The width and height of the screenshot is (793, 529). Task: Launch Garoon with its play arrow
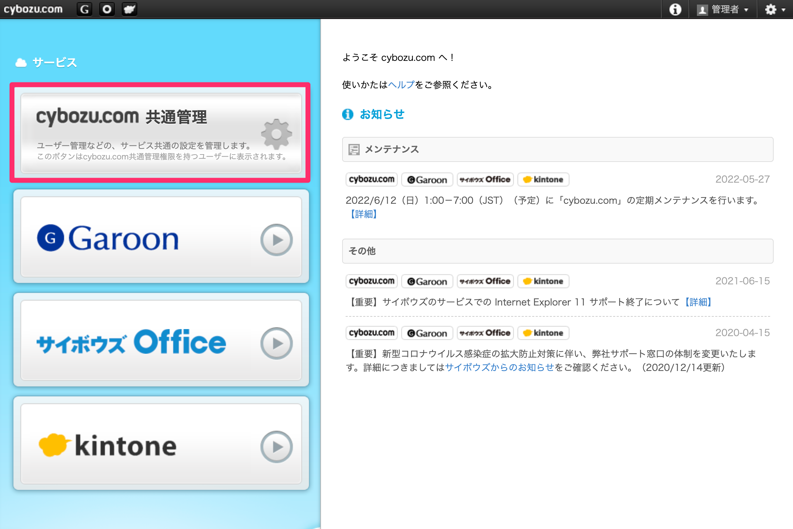[x=277, y=240]
